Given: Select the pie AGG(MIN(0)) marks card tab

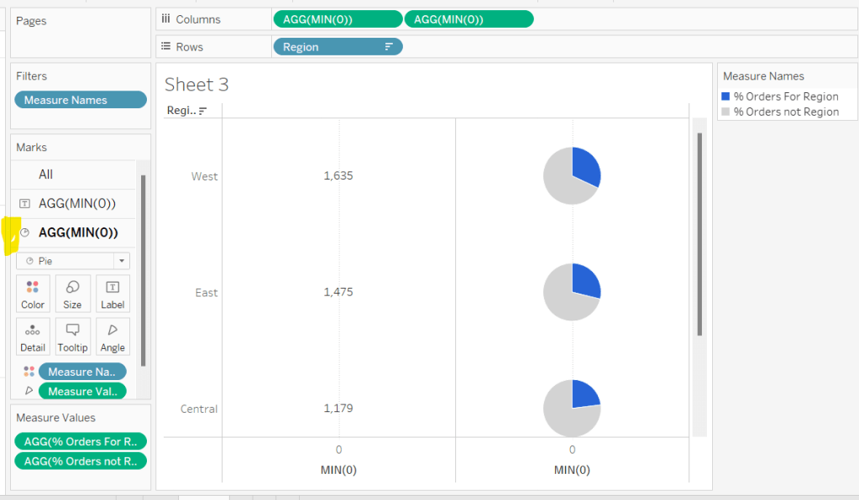Looking at the screenshot, I should (x=77, y=232).
